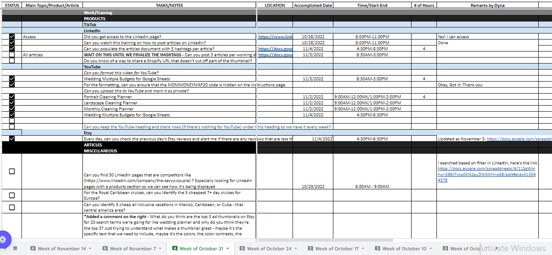Screen dimensions: 552x255
Task: Check the Shopify URL thumbnail task box
Action: point(12,61)
